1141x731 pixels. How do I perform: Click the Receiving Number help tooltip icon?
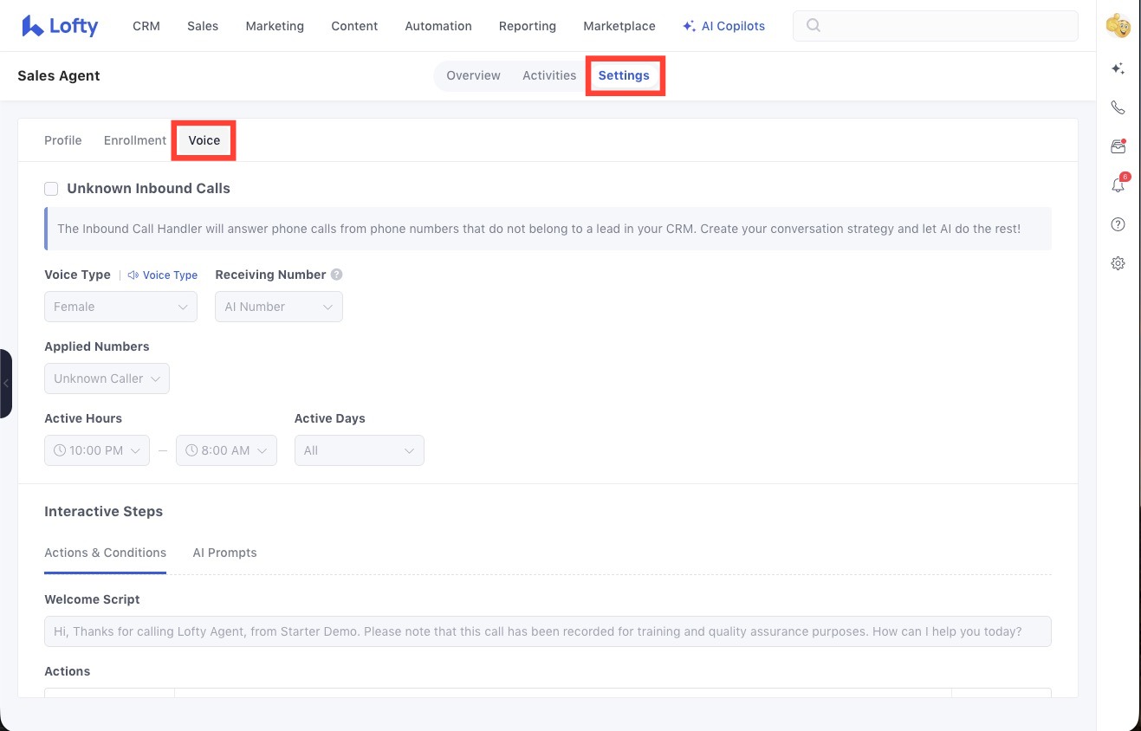(336, 275)
